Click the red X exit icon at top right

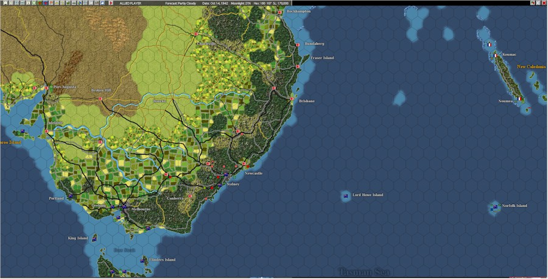point(544,3)
